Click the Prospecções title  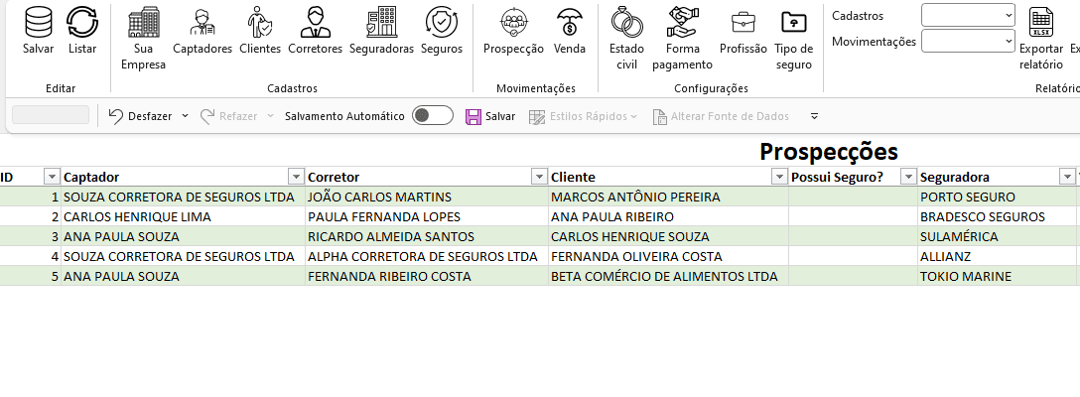(x=829, y=151)
